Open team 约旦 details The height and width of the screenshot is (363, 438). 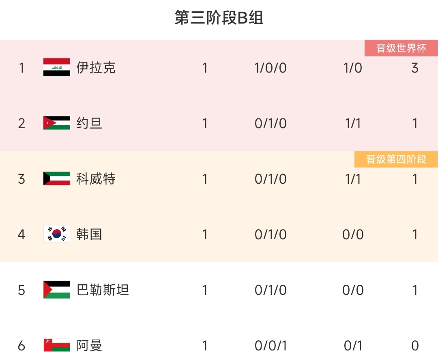click(89, 123)
